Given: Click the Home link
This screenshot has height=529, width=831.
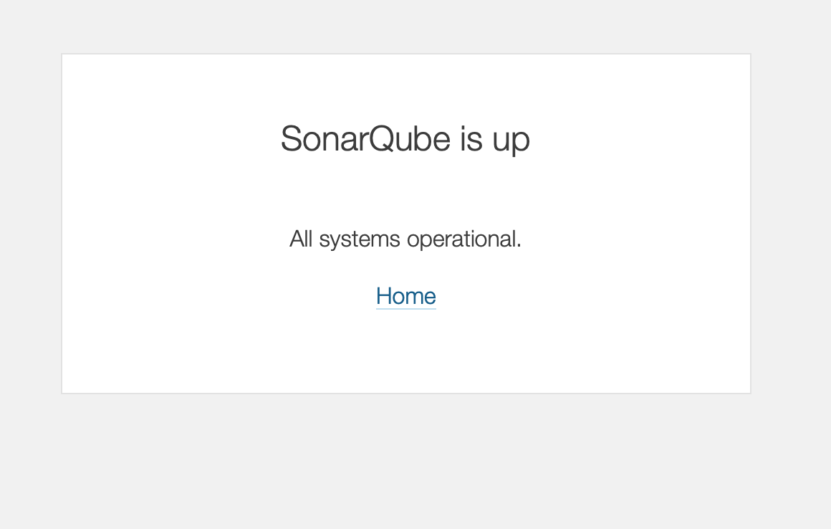Looking at the screenshot, I should (405, 296).
